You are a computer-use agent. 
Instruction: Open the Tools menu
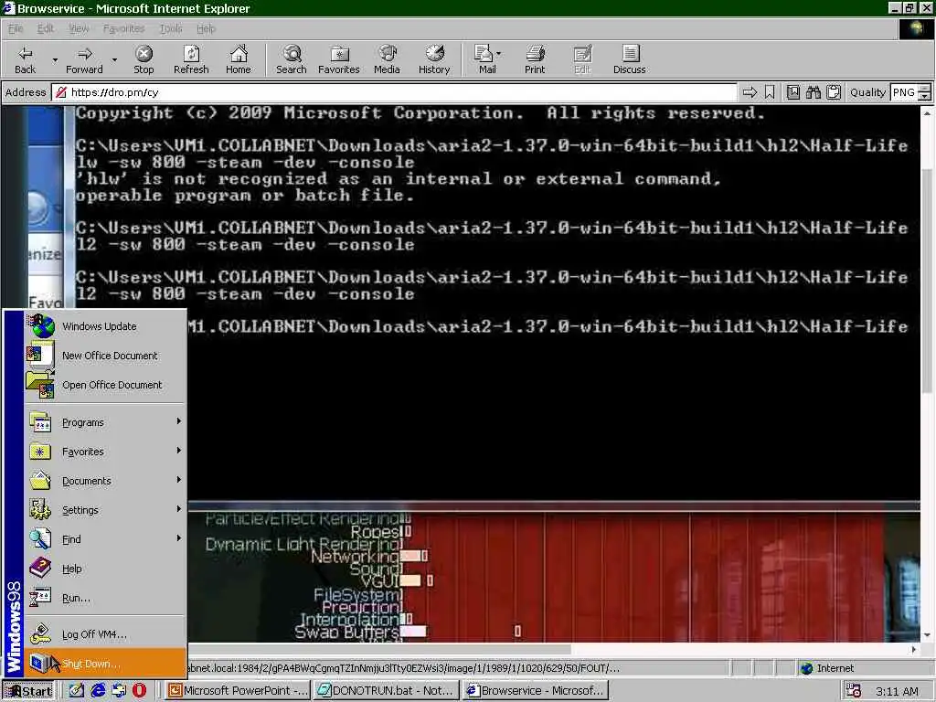tap(171, 28)
